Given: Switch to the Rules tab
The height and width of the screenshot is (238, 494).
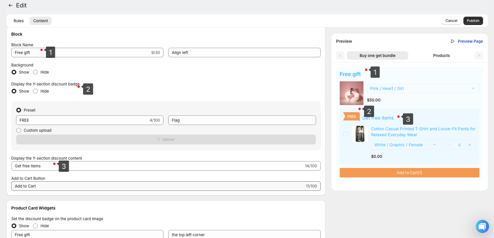Looking at the screenshot, I should [x=19, y=21].
